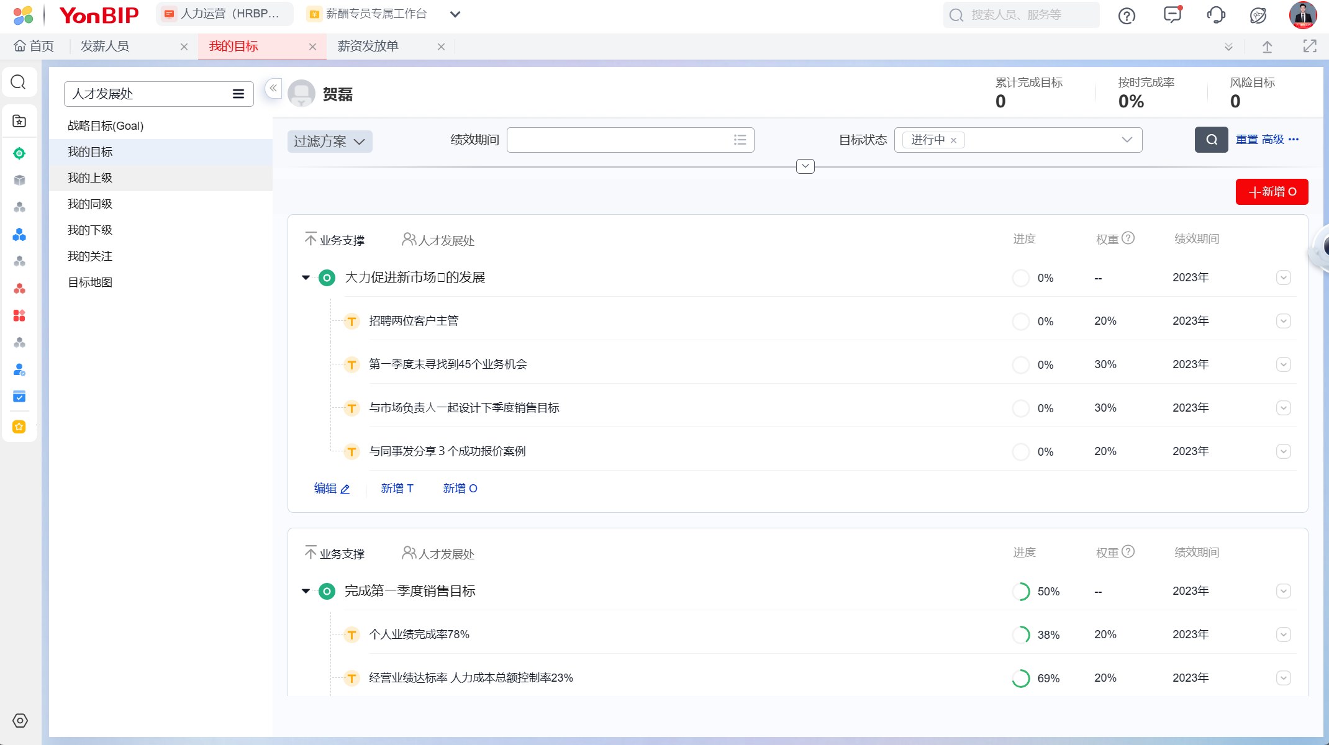Click the 编辑 link under first objective

[332, 489]
